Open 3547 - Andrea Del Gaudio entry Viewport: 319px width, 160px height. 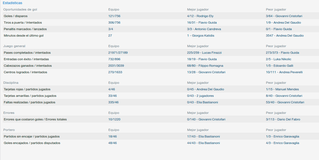click(x=285, y=36)
